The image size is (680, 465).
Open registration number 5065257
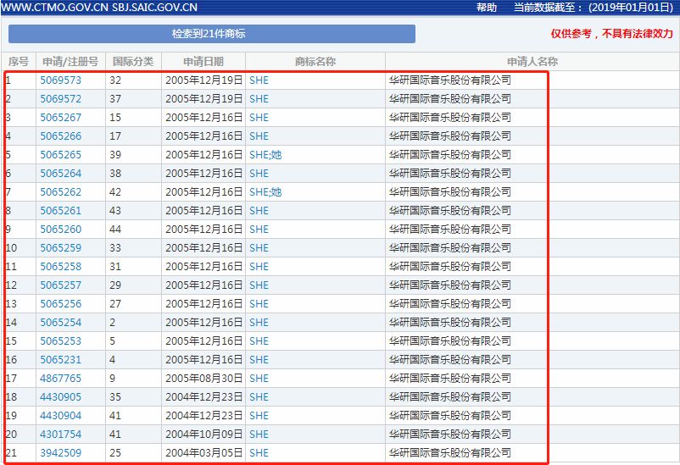coord(61,285)
